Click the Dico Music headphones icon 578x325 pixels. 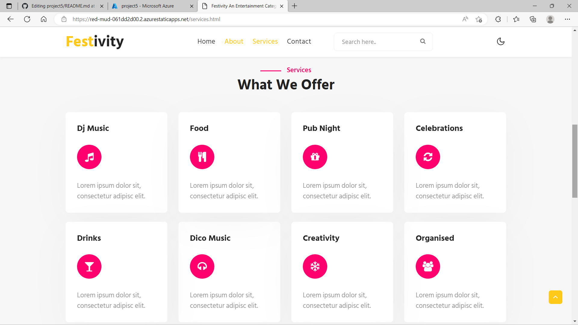click(202, 267)
